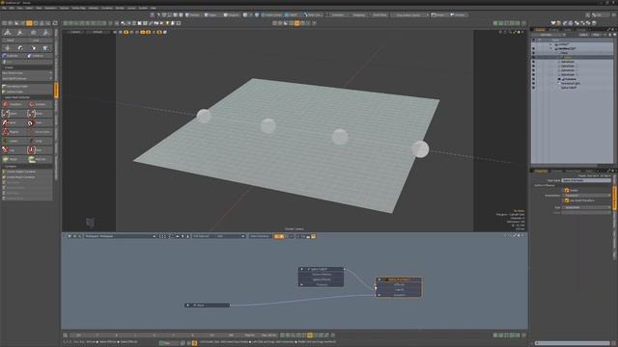Click the first orange icon in viewport header
This screenshot has width=618, height=347.
126,32
